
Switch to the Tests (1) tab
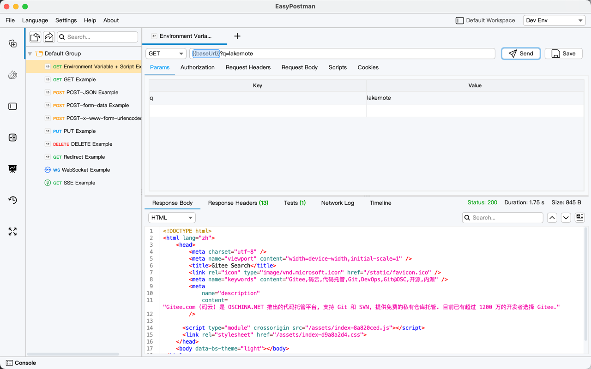point(295,203)
